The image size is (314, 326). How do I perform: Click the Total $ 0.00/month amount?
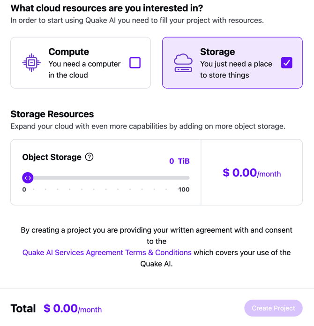73,309
